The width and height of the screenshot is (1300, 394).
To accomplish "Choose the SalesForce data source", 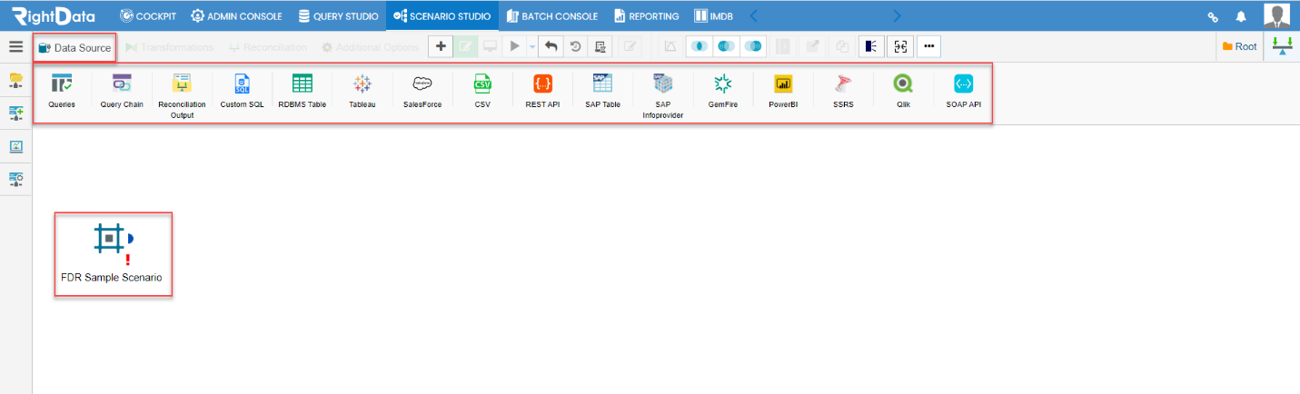I will pyautogui.click(x=422, y=92).
